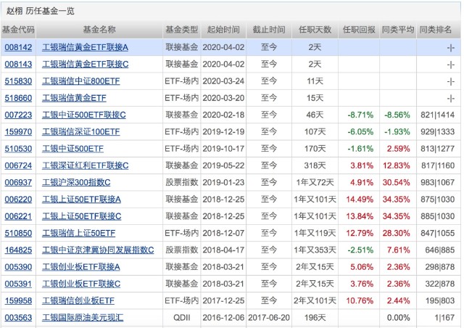Open fund code link 518660
Screen dimensions: 464x328
click(18, 98)
